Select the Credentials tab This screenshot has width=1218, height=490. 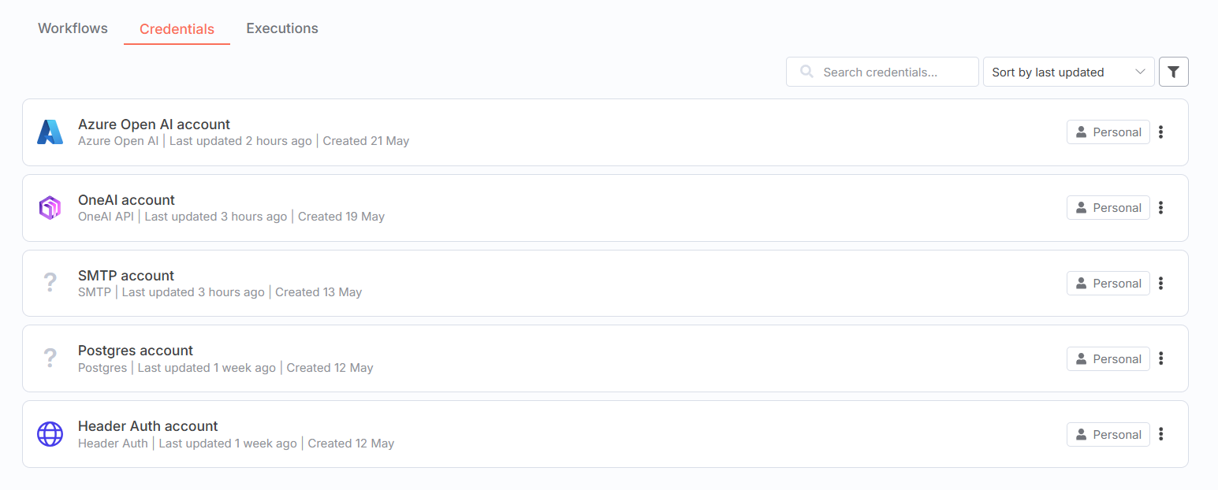pos(177,29)
